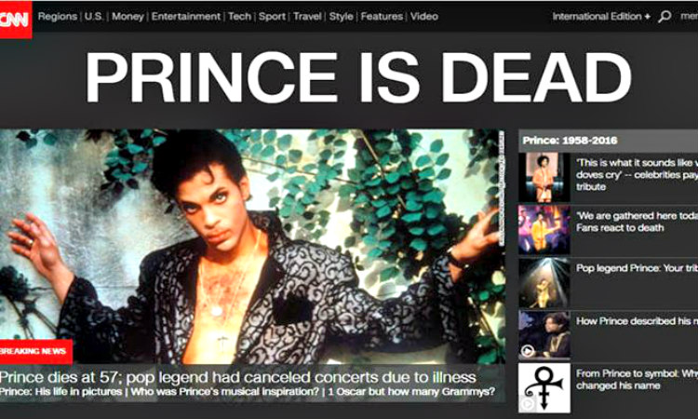The width and height of the screenshot is (698, 419).
Task: Play the 'How Prince described' video icon
Action: point(528,351)
